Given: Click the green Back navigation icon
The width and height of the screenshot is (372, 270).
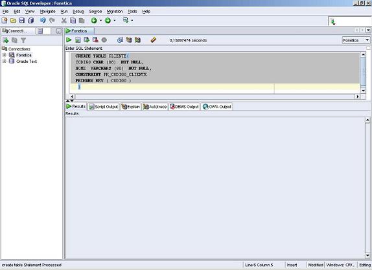Looking at the screenshot, I should click(94, 20).
